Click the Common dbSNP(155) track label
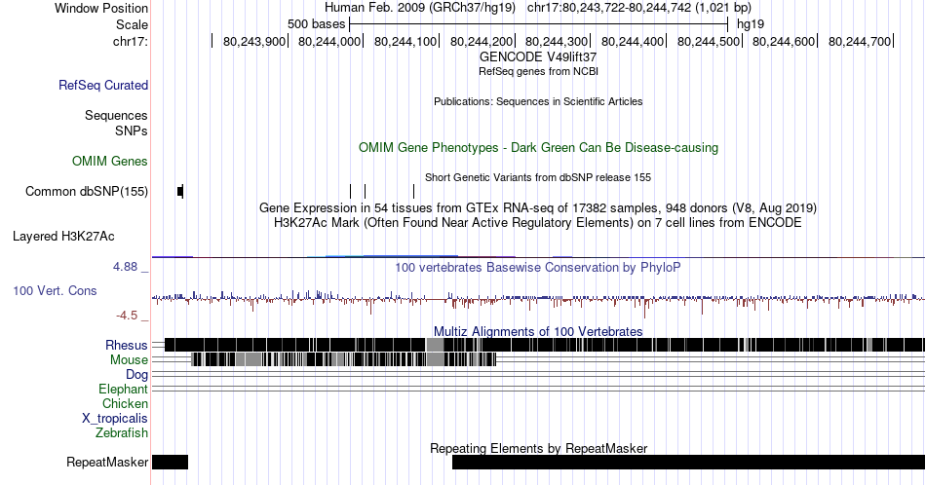Viewport: 926px width, 485px height. 87,191
